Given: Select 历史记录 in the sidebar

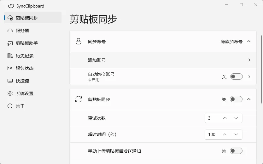Looking at the screenshot, I should (x=33, y=56).
